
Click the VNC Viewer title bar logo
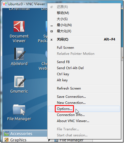5,4
